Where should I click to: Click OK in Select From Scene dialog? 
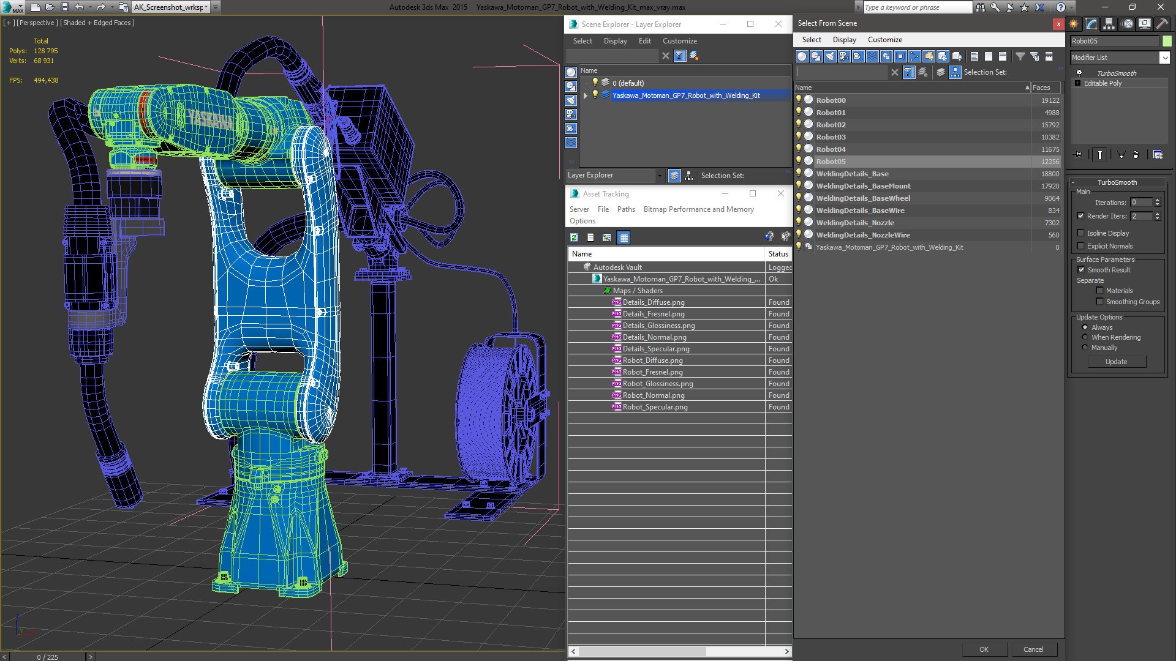(x=984, y=649)
